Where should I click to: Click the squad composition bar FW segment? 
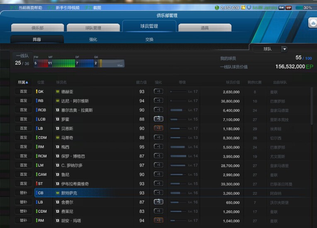[x=41, y=63]
